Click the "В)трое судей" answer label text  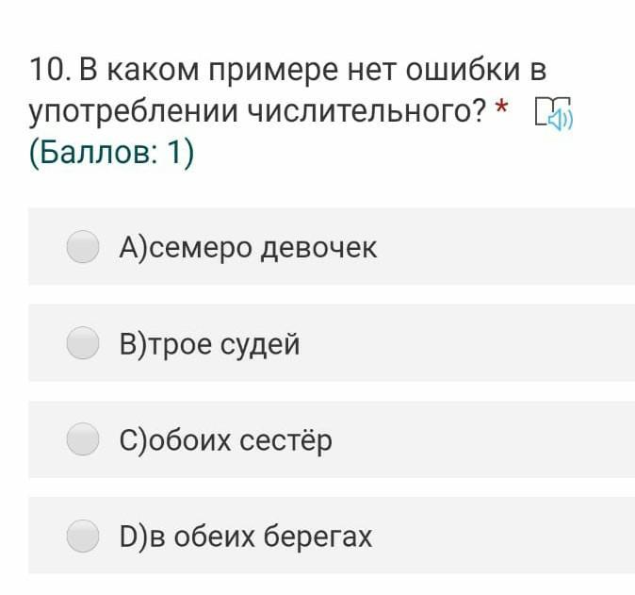point(210,345)
